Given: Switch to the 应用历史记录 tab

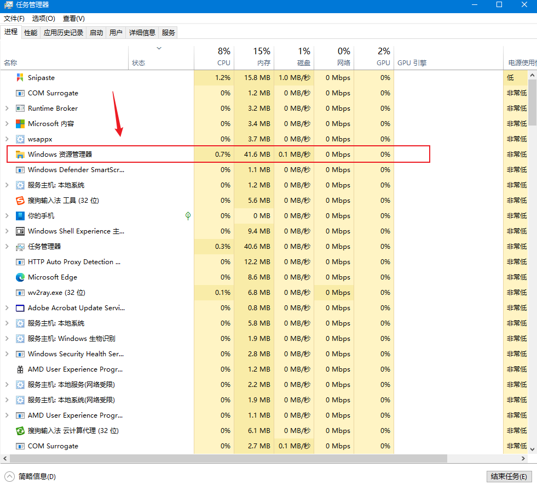Looking at the screenshot, I should [63, 32].
